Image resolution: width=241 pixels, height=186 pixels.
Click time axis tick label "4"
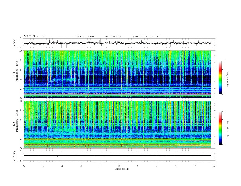100,166
